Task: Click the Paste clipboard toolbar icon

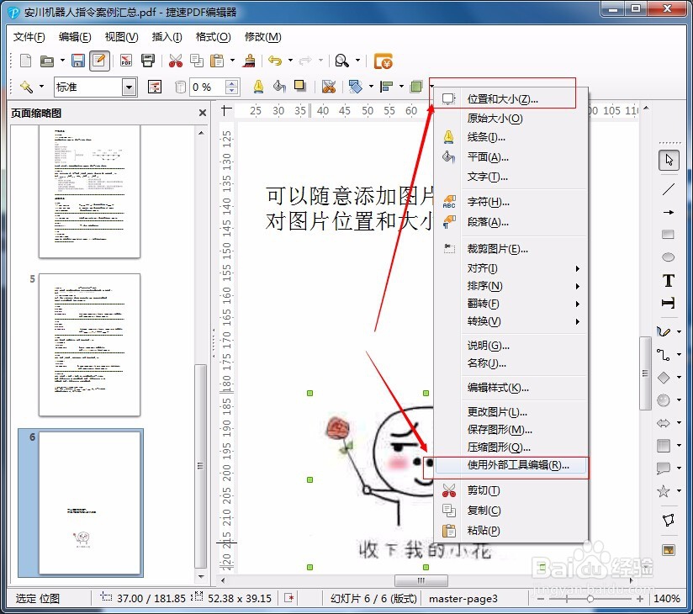Action: pos(217,61)
